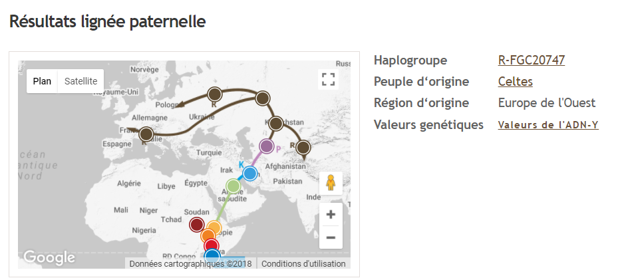Click the light green marker over Saudi Arabia
This screenshot has height=278, width=620.
(233, 186)
